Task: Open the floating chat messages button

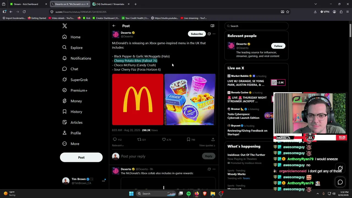Action: click(x=340, y=182)
